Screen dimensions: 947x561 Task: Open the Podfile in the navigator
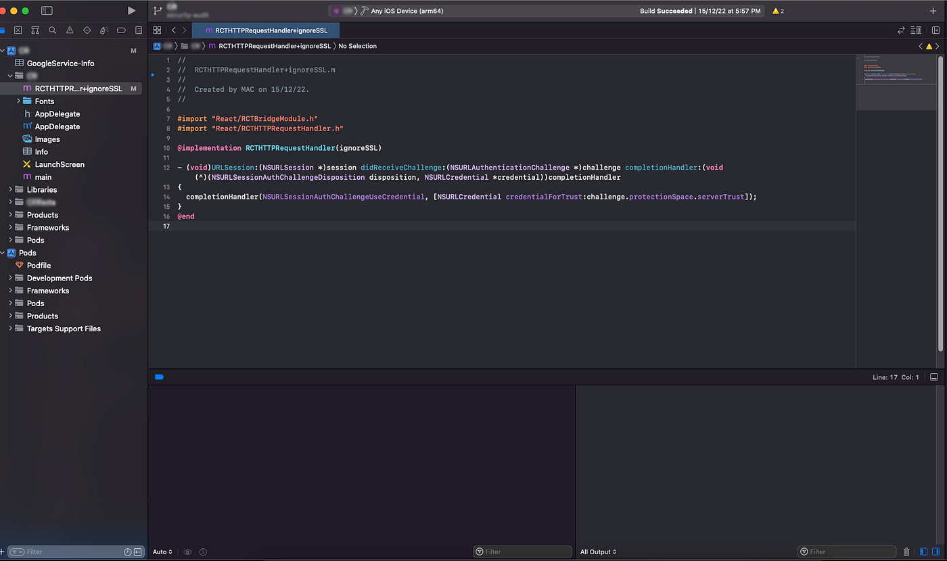39,265
